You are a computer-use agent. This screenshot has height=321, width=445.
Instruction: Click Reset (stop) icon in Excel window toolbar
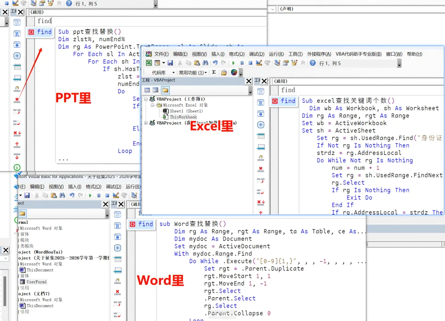pos(251,63)
